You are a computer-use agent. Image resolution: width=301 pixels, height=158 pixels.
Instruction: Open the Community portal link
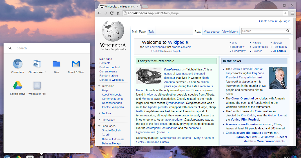113,99
